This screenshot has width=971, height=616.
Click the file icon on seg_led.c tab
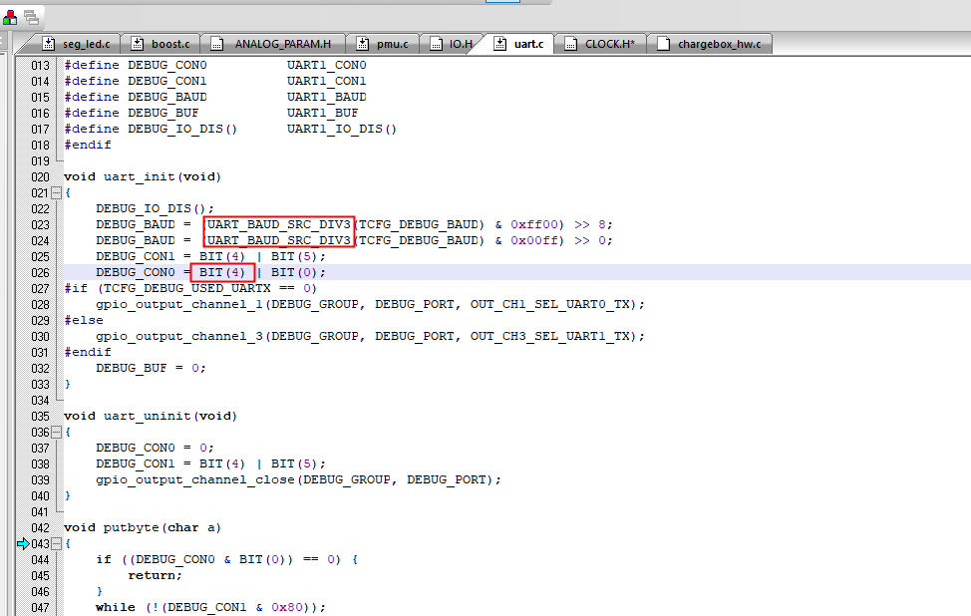48,44
